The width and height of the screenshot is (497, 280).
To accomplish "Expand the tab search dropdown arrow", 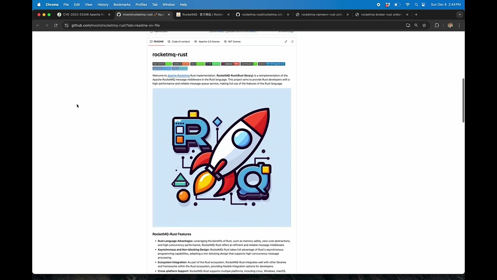I will [459, 14].
